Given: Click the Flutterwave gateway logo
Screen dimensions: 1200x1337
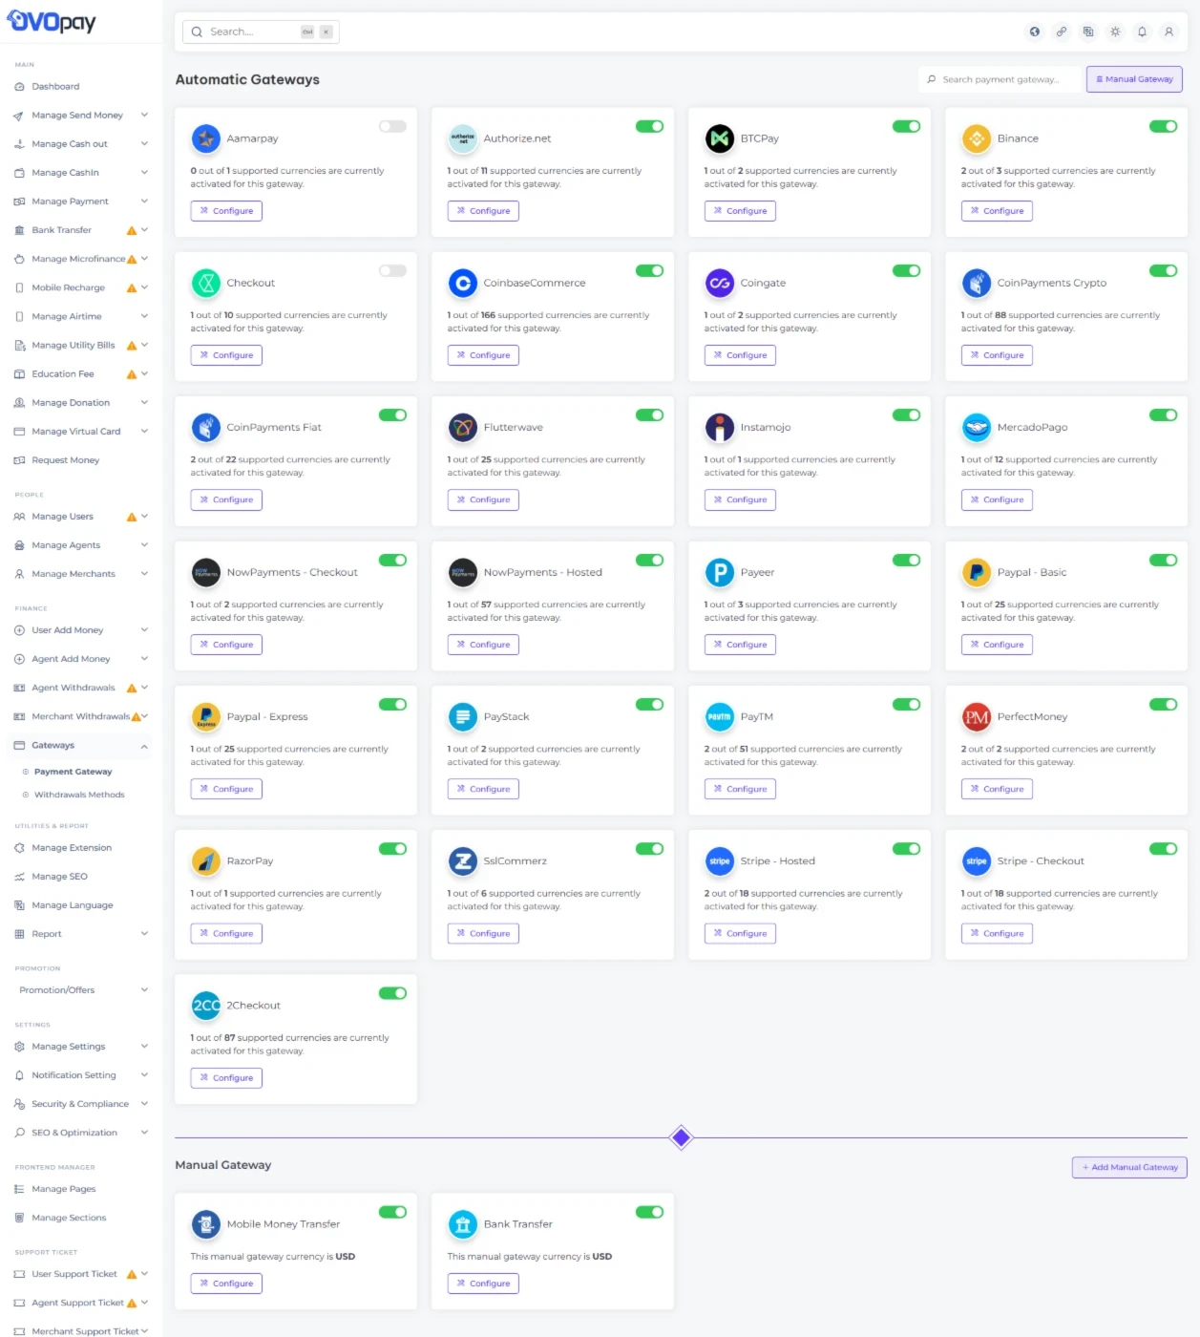Looking at the screenshot, I should (462, 427).
